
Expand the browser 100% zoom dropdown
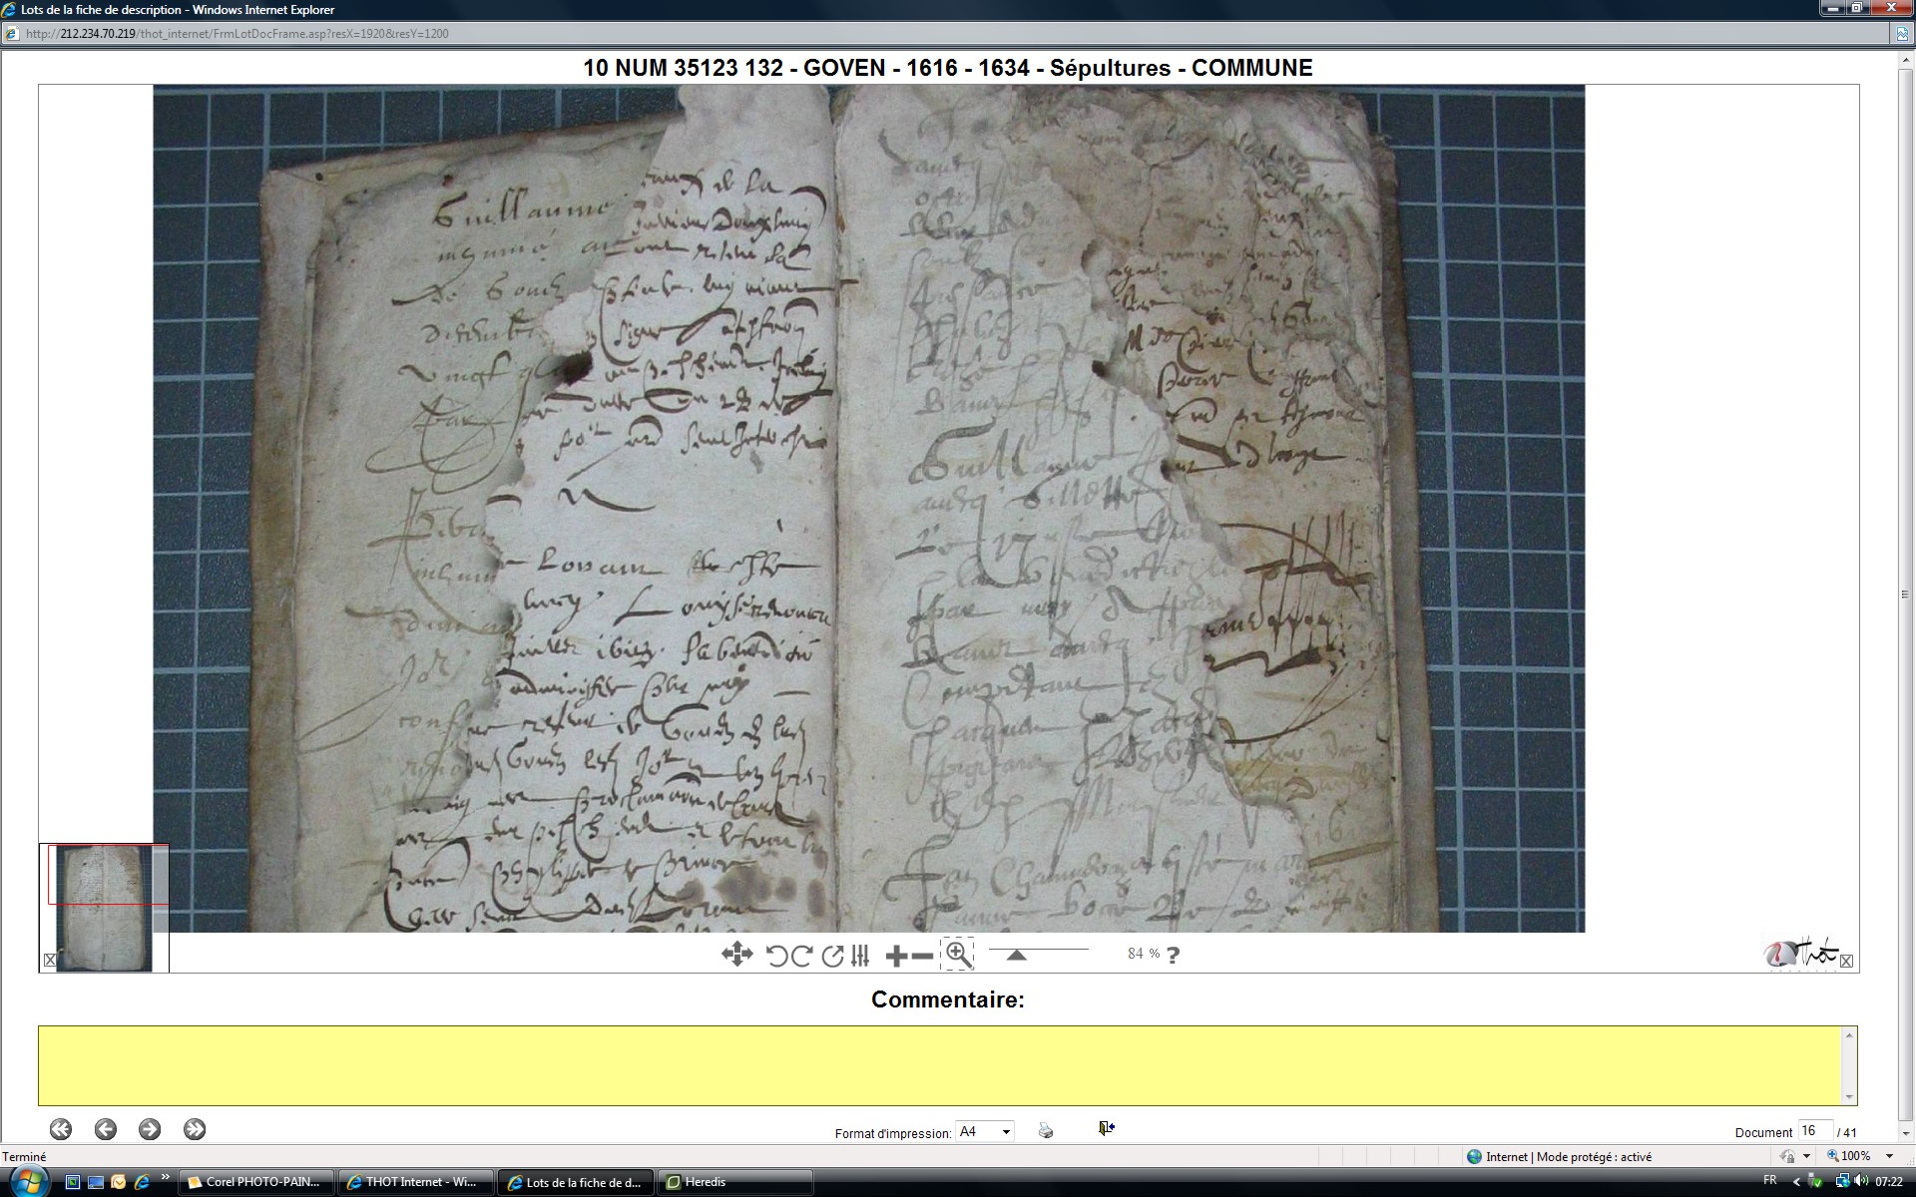point(1889,1156)
